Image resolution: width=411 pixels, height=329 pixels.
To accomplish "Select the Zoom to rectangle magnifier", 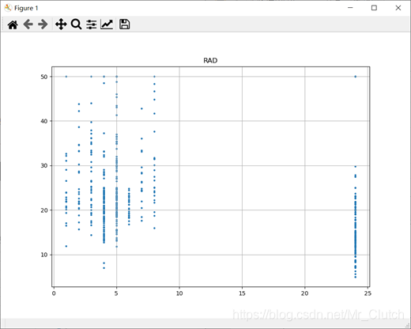I will tap(76, 25).
